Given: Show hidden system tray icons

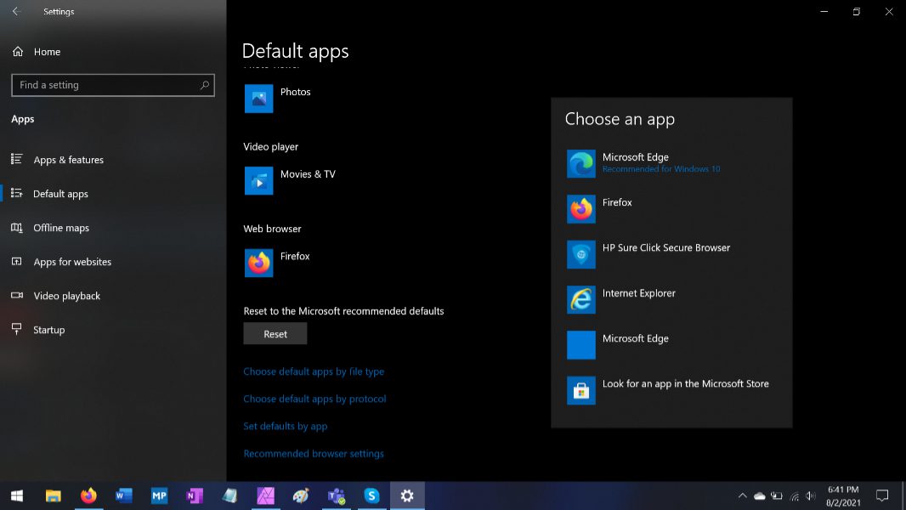Looking at the screenshot, I should 742,496.
